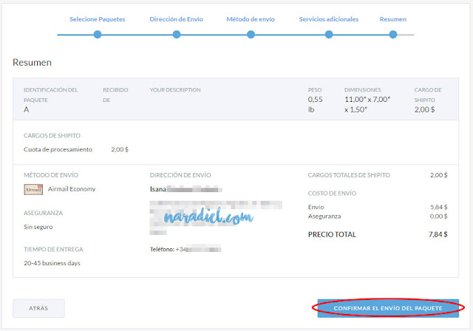Click the Cuota de procesamiento label
Screen dimensions: 473x331
tap(58, 149)
